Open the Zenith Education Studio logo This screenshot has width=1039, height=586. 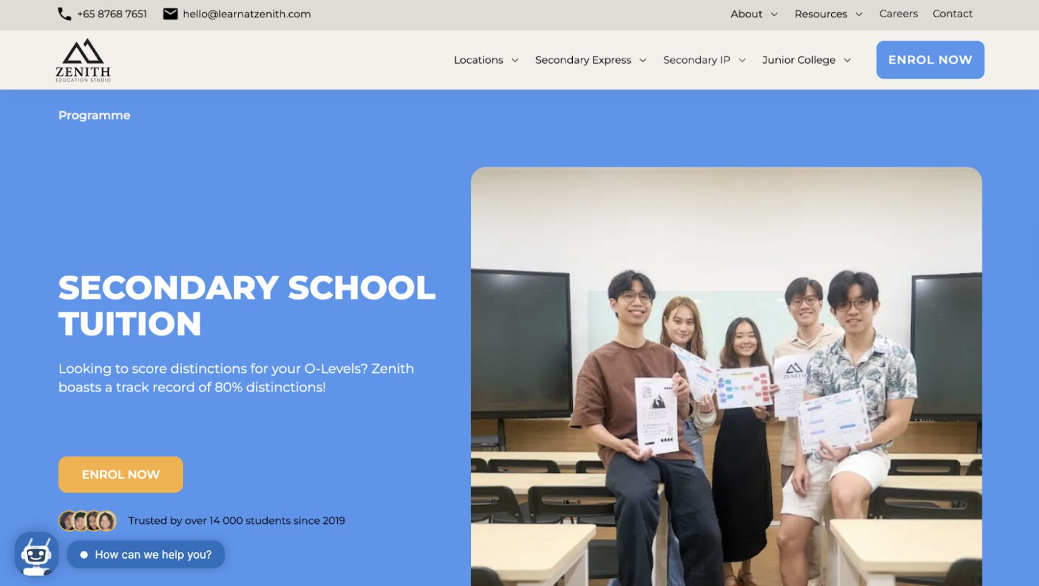pos(83,61)
